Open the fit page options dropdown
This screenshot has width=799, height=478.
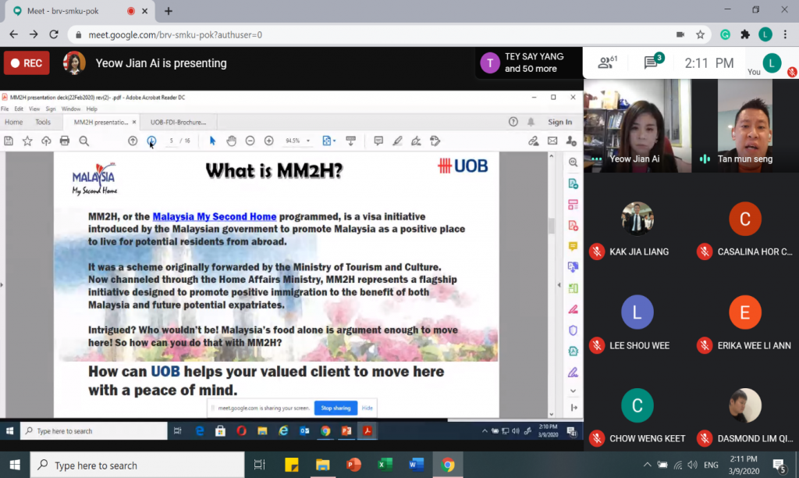[x=328, y=141]
